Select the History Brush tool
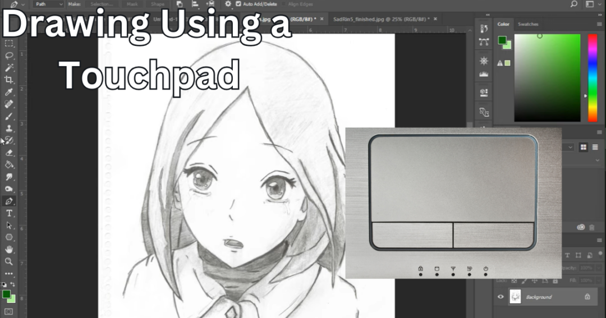606x318 pixels. [9, 140]
